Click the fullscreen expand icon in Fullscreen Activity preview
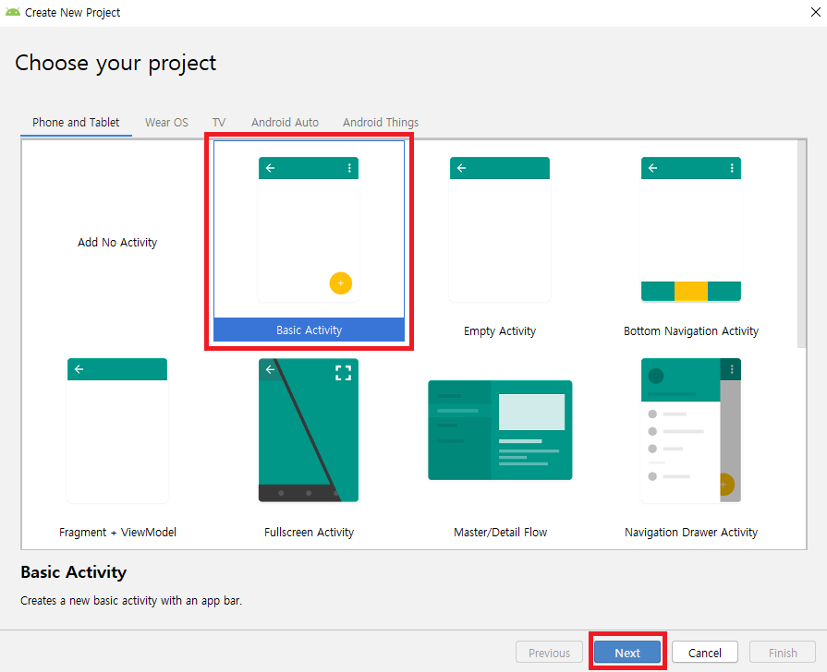Screen dimensions: 827x672 click(x=344, y=373)
